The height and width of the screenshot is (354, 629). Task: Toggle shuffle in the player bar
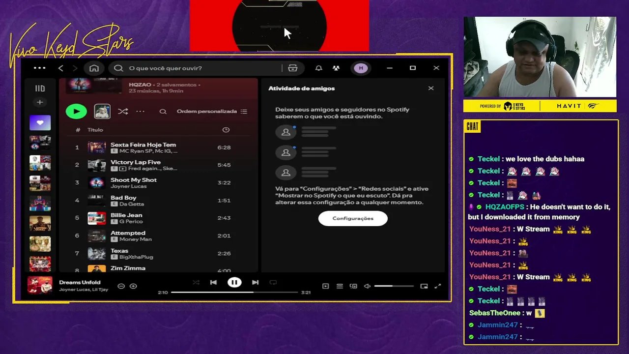coord(196,282)
